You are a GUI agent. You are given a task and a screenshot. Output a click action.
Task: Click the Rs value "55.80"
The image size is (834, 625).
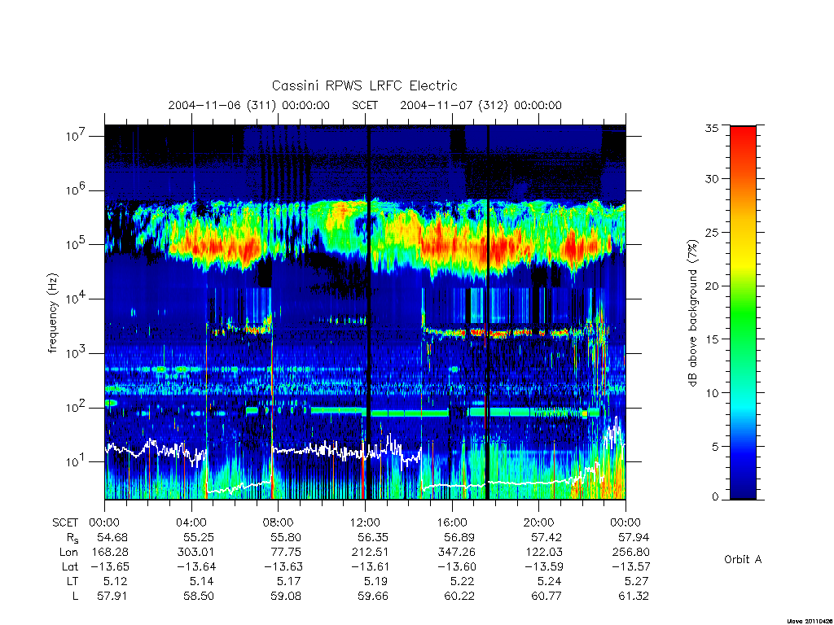[286, 537]
